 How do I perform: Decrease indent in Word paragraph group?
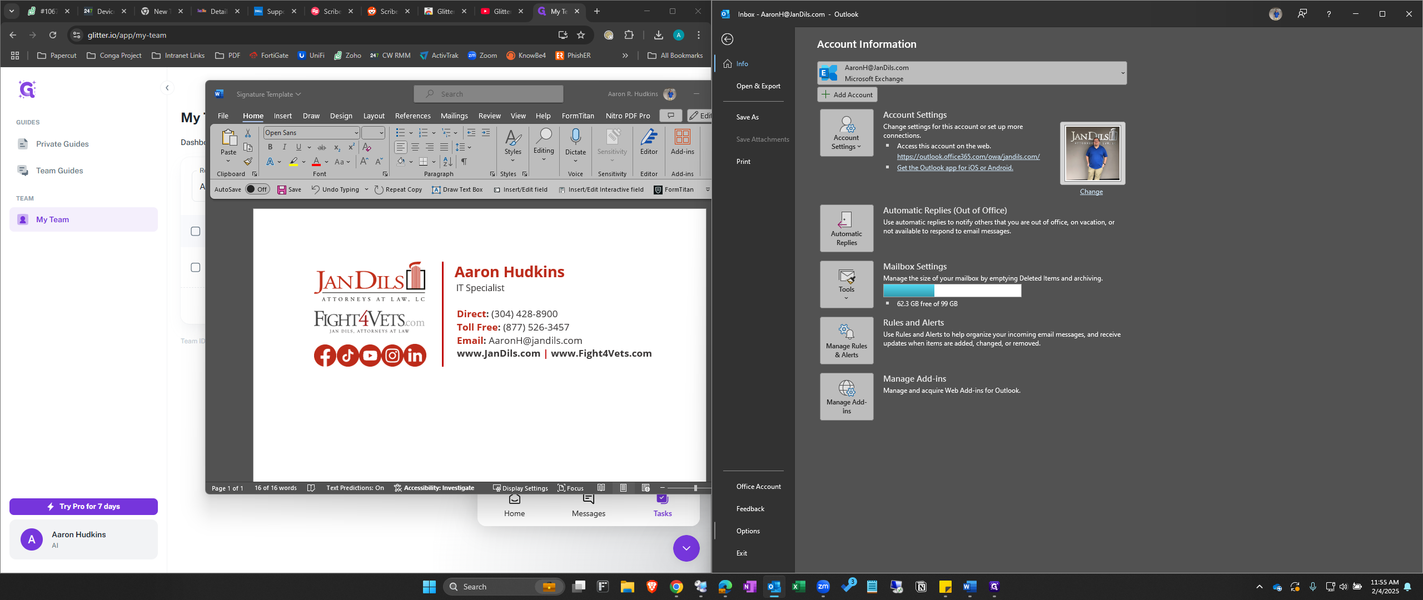471,133
